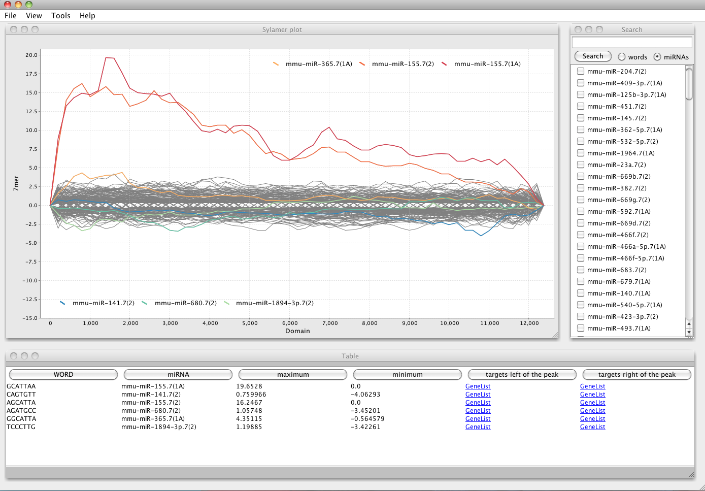Select the words radio button
The width and height of the screenshot is (705, 491).
click(622, 57)
